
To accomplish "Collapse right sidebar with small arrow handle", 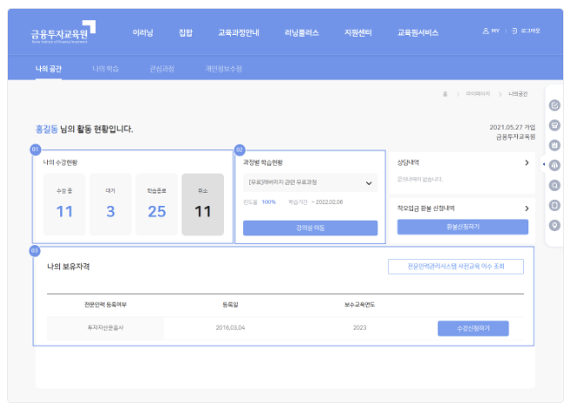I will [x=544, y=164].
